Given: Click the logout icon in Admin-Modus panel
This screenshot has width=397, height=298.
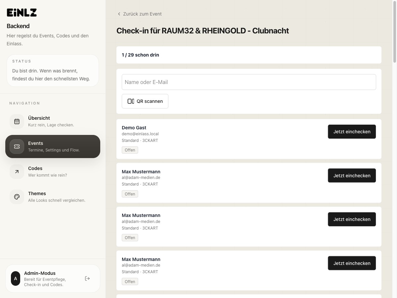Looking at the screenshot, I should click(87, 278).
